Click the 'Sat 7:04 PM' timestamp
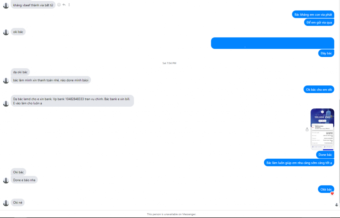The image size is (340, 218). (169, 63)
